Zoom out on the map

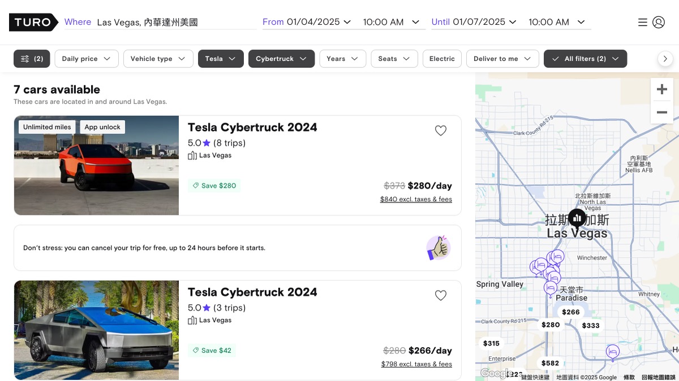point(662,112)
